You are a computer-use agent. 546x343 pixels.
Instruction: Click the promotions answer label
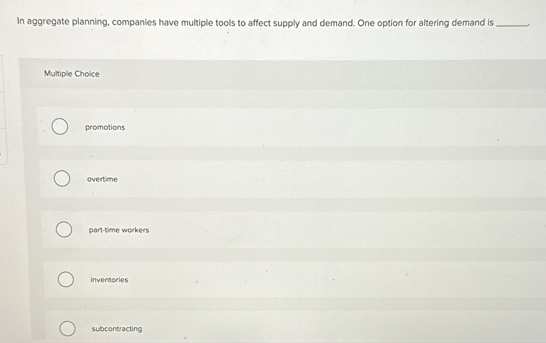(105, 127)
